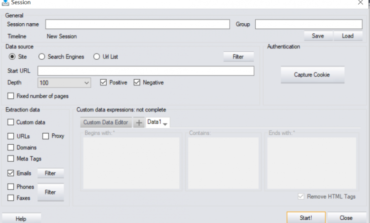Select the Search Engines radio button
Screen dimensions: 370x223
coord(42,57)
